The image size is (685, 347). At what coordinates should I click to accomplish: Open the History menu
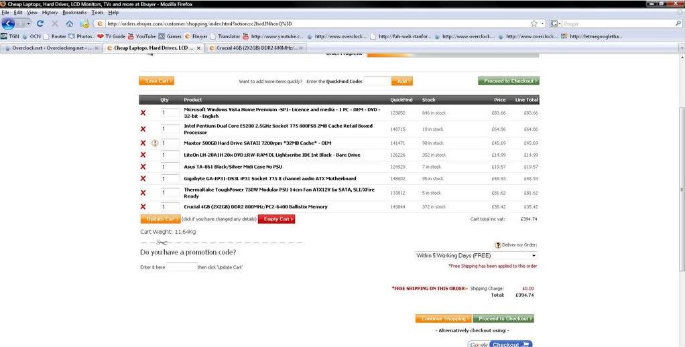coord(50,13)
